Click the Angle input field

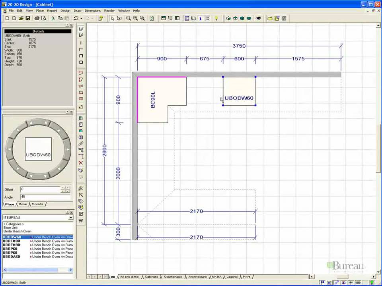click(45, 197)
